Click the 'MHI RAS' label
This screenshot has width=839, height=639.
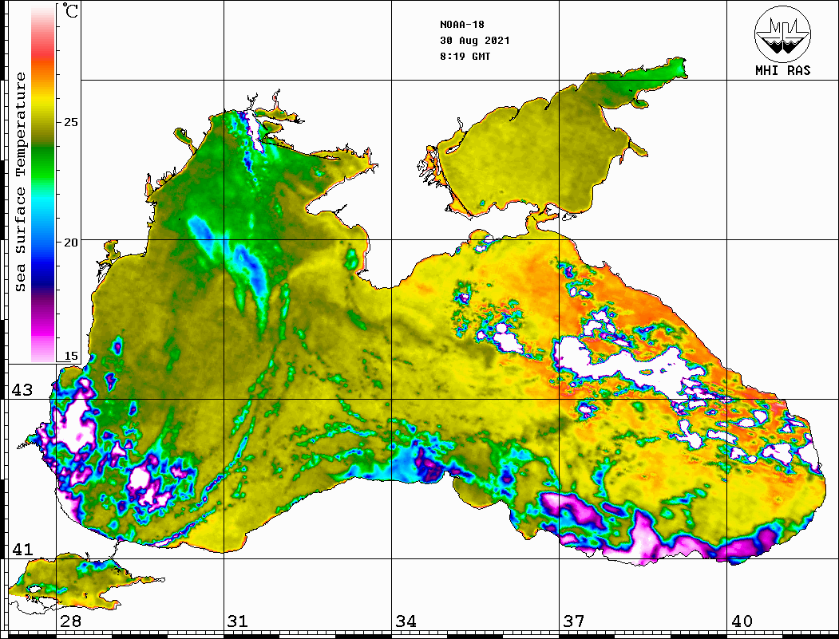pyautogui.click(x=782, y=70)
